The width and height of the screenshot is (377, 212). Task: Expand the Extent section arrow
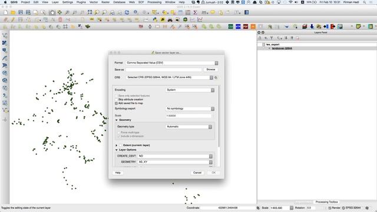point(117,145)
